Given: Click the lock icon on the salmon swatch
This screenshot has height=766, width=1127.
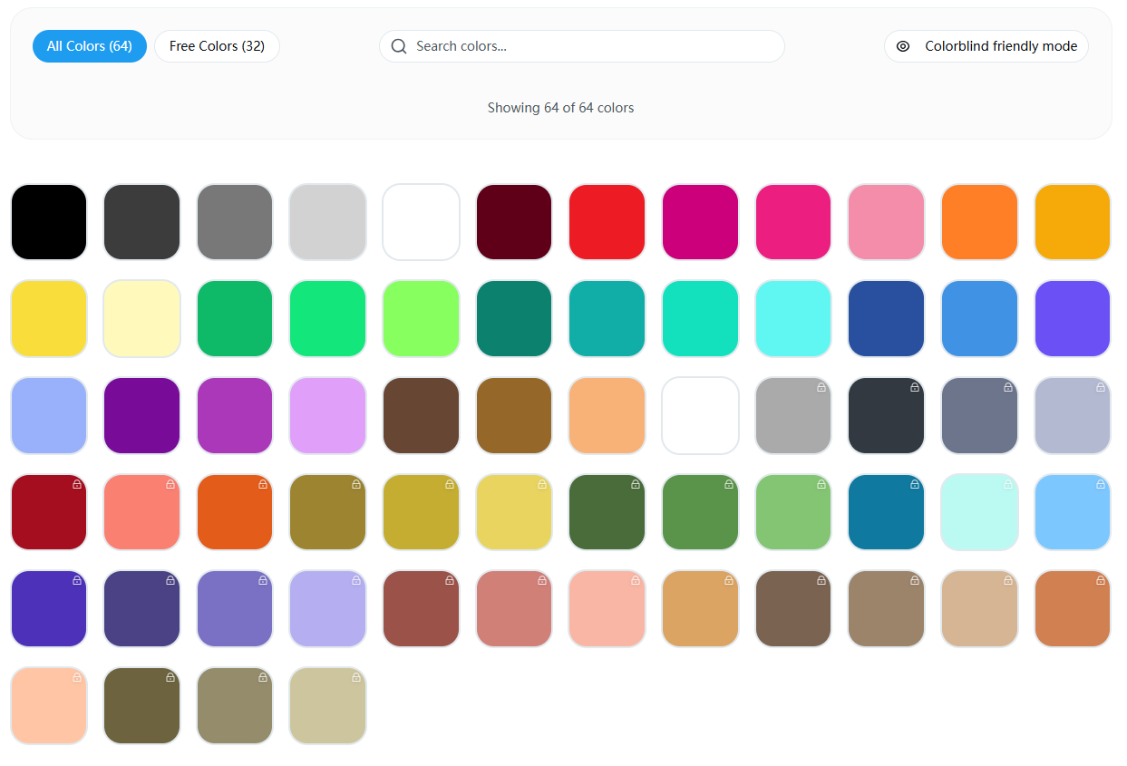Looking at the screenshot, I should pos(170,484).
